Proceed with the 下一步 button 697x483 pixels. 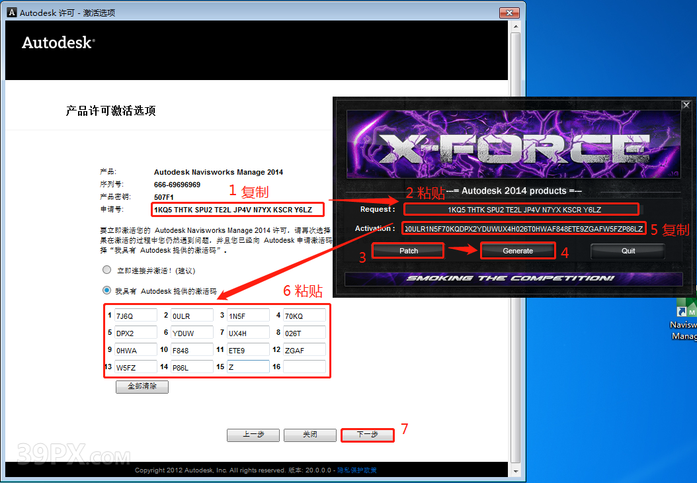367,435
